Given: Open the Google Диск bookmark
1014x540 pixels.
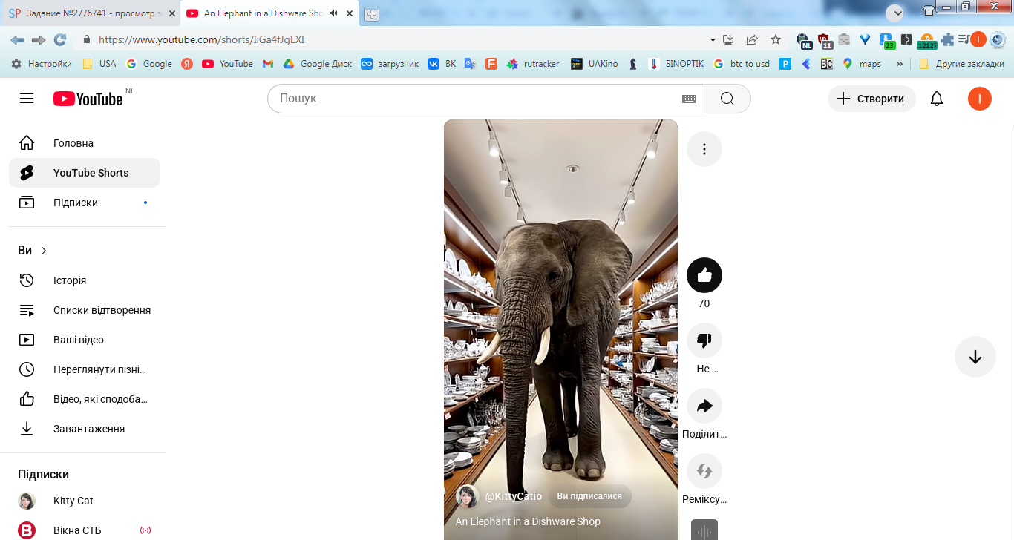Looking at the screenshot, I should [318, 64].
